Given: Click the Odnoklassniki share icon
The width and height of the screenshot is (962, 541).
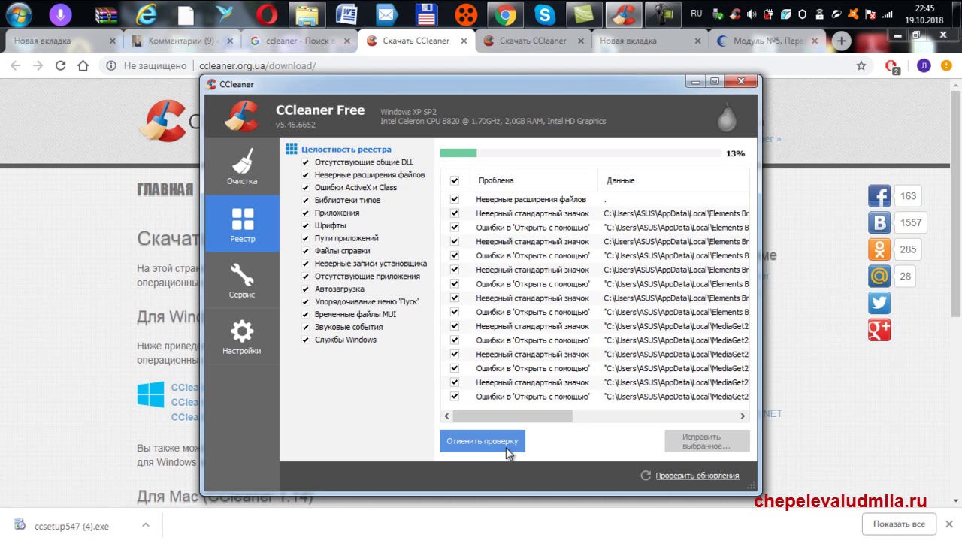Looking at the screenshot, I should [879, 249].
